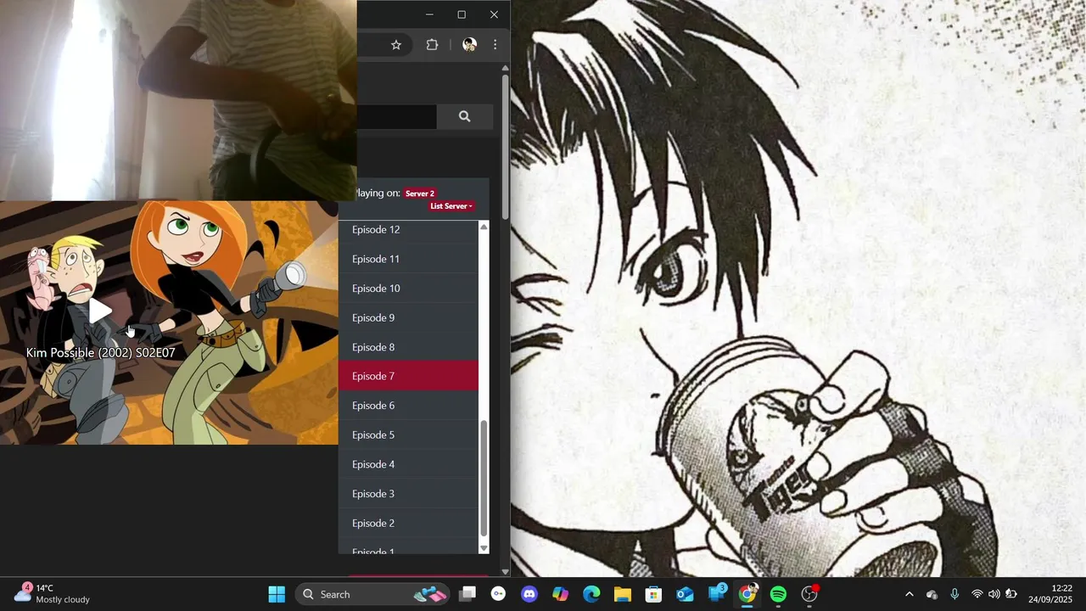
Task: Open the Microsoft Store taskbar icon
Action: [x=653, y=594]
